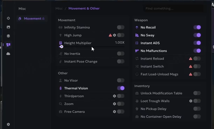Select the Misc dashboard icon in sidebar
Screen dimensions: 214x129
(8, 45)
